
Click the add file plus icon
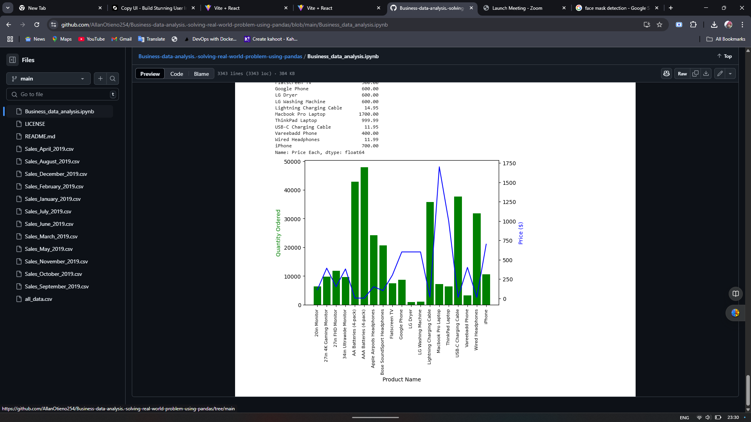pos(101,79)
